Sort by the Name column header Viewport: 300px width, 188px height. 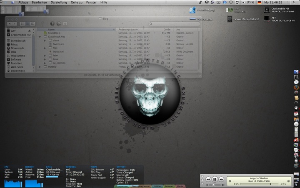(76, 30)
